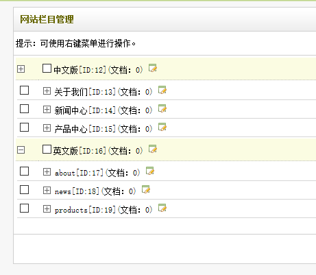Click edit icon beside 中文版 ID:12
The height and width of the screenshot is (275, 316).
pyautogui.click(x=153, y=68)
